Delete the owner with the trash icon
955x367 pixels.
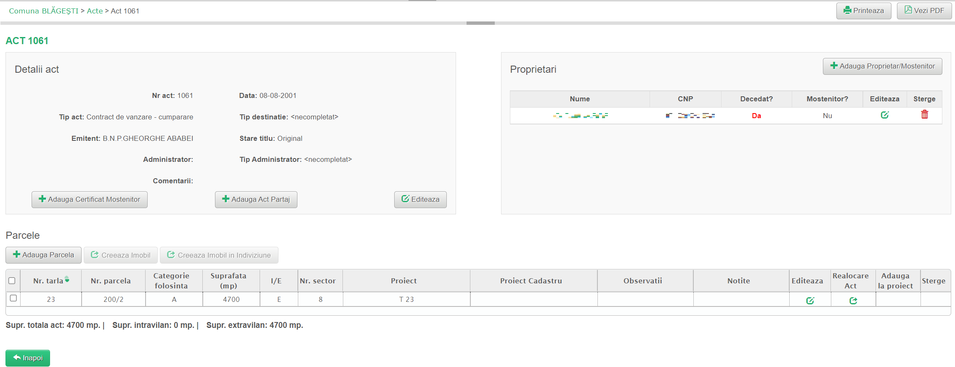(x=924, y=115)
